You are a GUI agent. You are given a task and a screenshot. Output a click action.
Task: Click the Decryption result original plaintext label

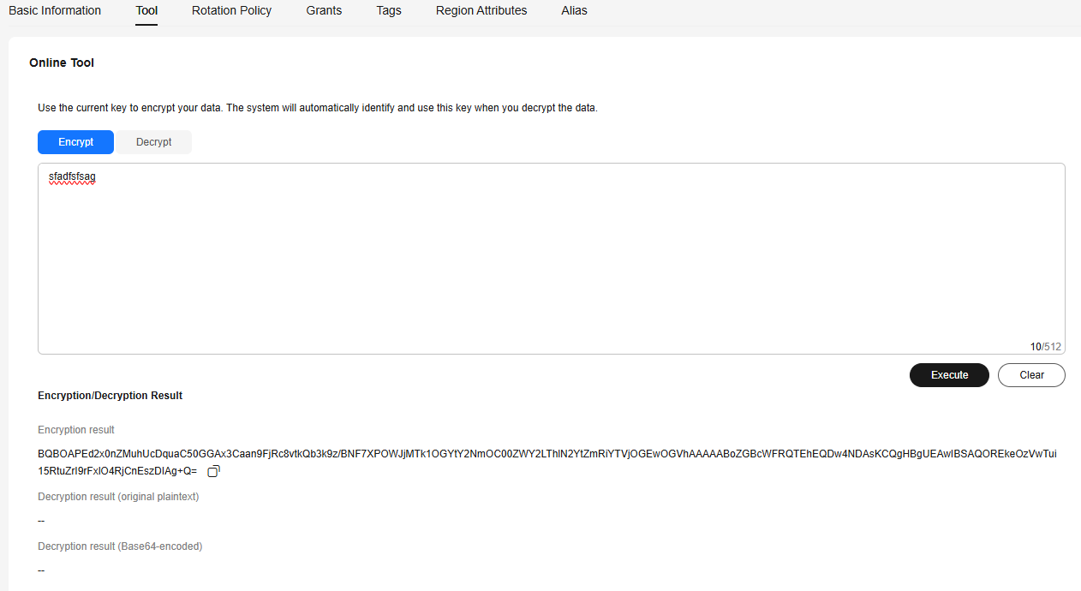coord(118,497)
